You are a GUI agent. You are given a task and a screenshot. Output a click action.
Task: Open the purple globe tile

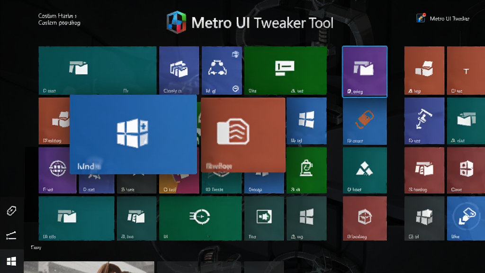tap(57, 170)
